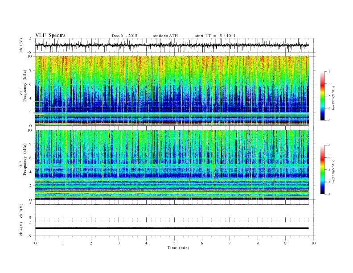Click the "4" tick on the time axis
353x273 pixels.
146,243
